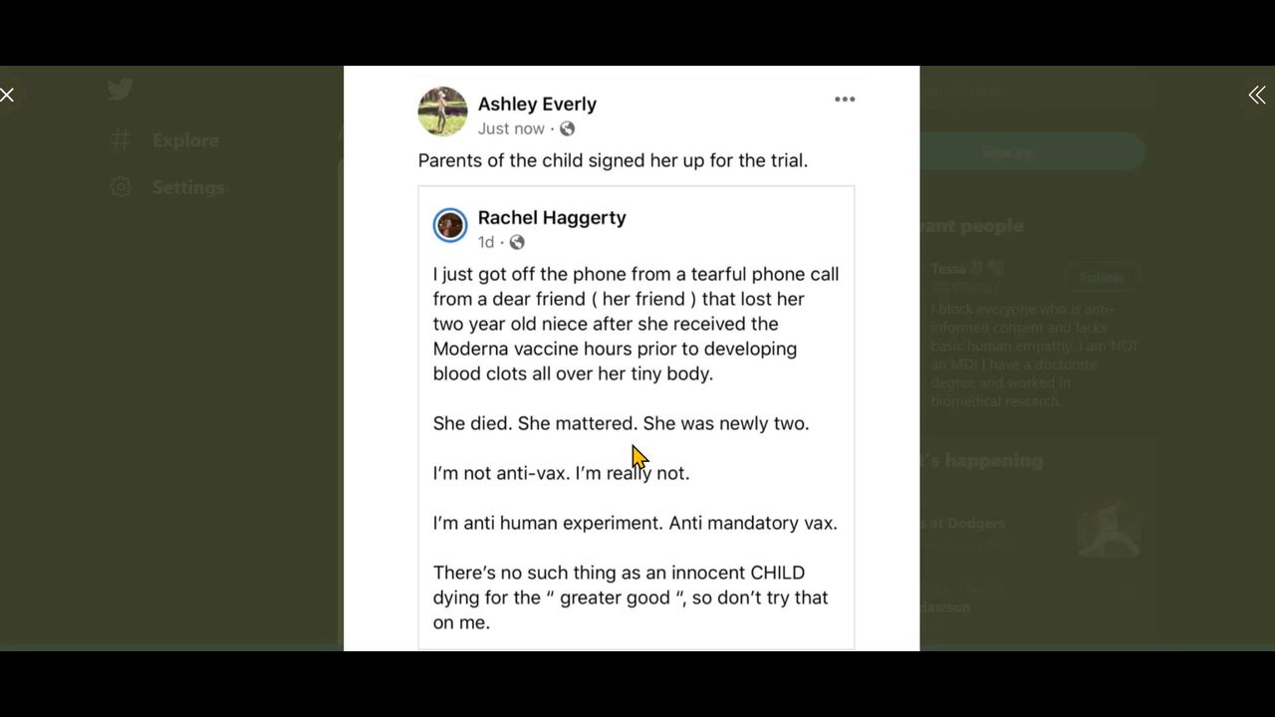Close the image viewer with X icon
This screenshot has height=717, width=1275.
click(7, 95)
